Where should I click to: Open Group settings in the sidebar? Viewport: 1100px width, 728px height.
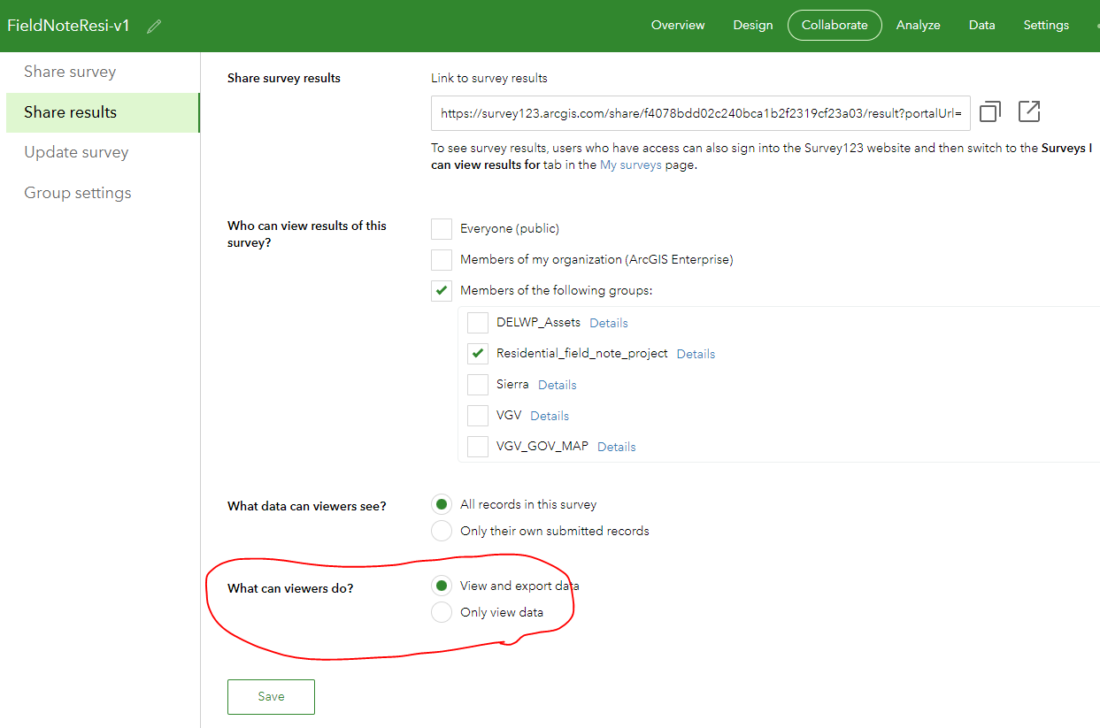(76, 192)
